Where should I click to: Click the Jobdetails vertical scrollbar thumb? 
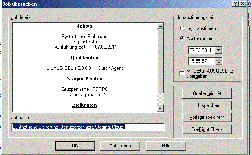click(x=160, y=61)
